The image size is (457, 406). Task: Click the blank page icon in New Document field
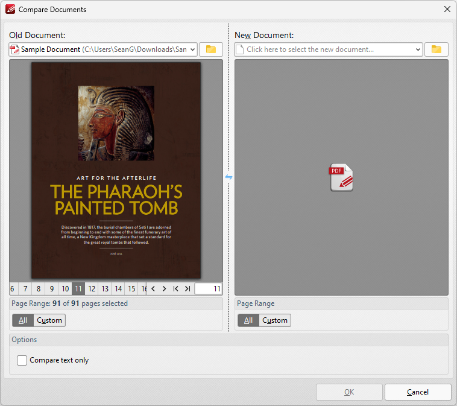239,49
